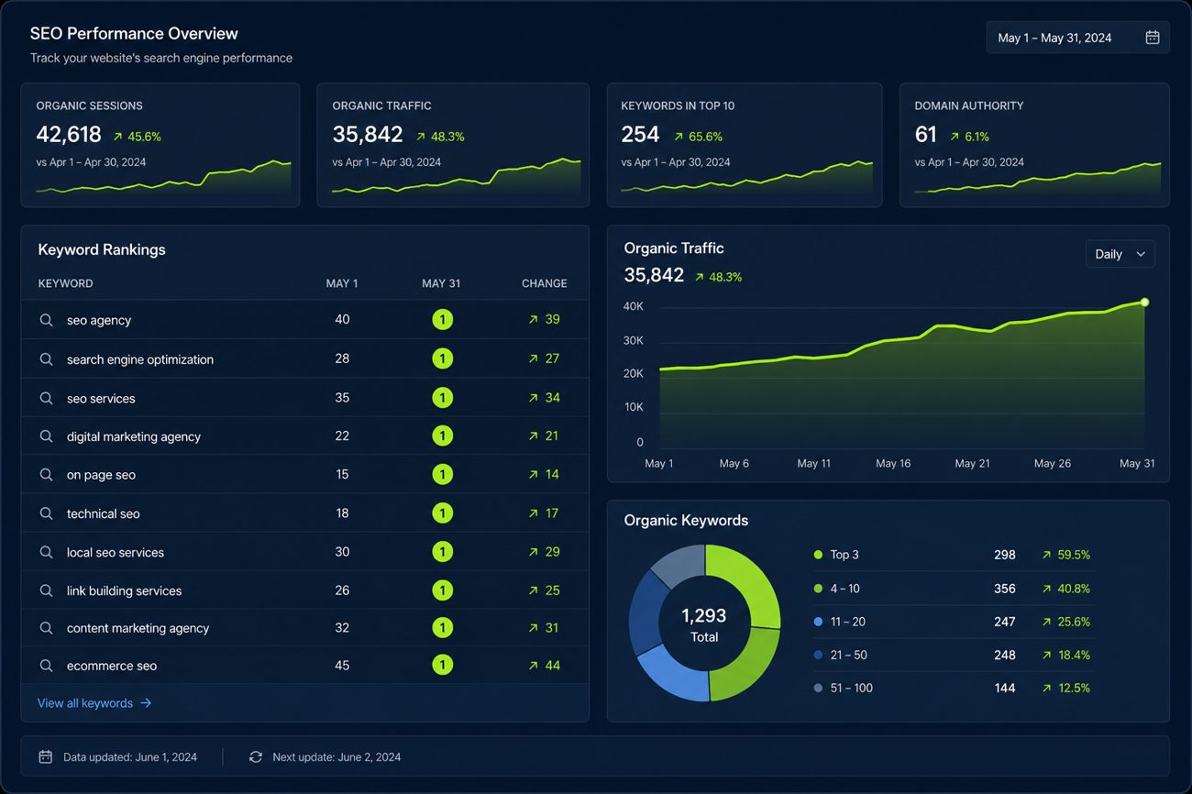Click the up arrow beside 65.6% on Keywords card
Image resolution: width=1192 pixels, height=794 pixels.
click(679, 137)
